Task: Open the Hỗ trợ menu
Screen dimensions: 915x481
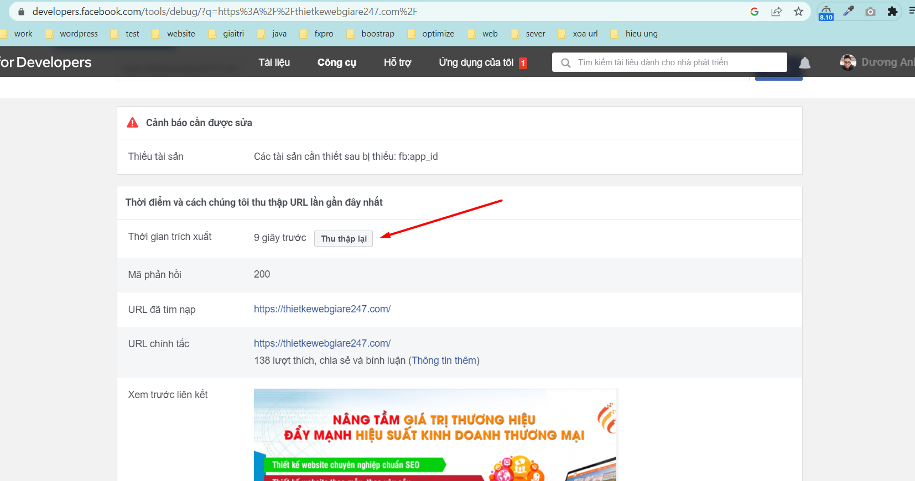Action: (397, 62)
